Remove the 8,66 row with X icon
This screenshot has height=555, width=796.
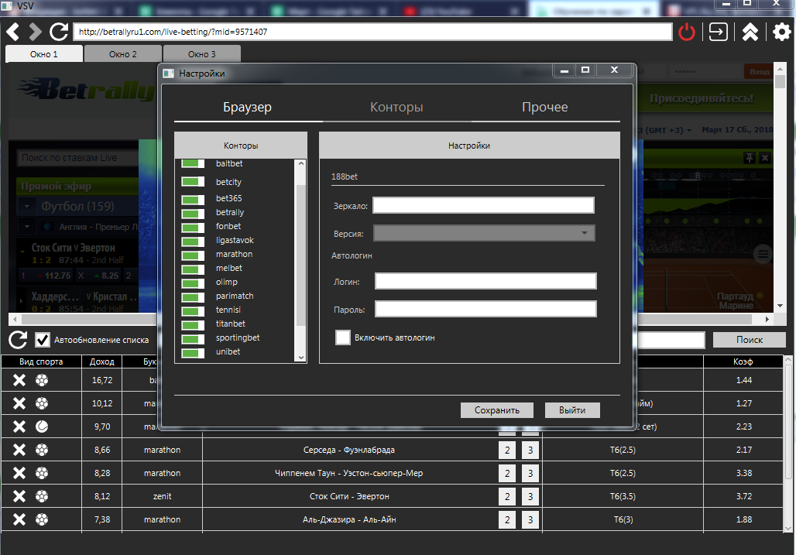pos(19,450)
